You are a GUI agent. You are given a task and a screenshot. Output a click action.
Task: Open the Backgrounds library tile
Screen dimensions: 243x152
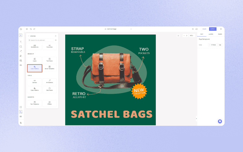35,47
